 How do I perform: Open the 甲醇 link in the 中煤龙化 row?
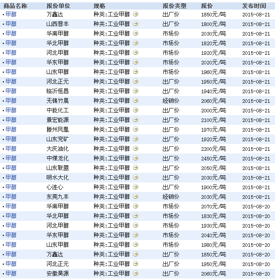[x=11, y=158]
